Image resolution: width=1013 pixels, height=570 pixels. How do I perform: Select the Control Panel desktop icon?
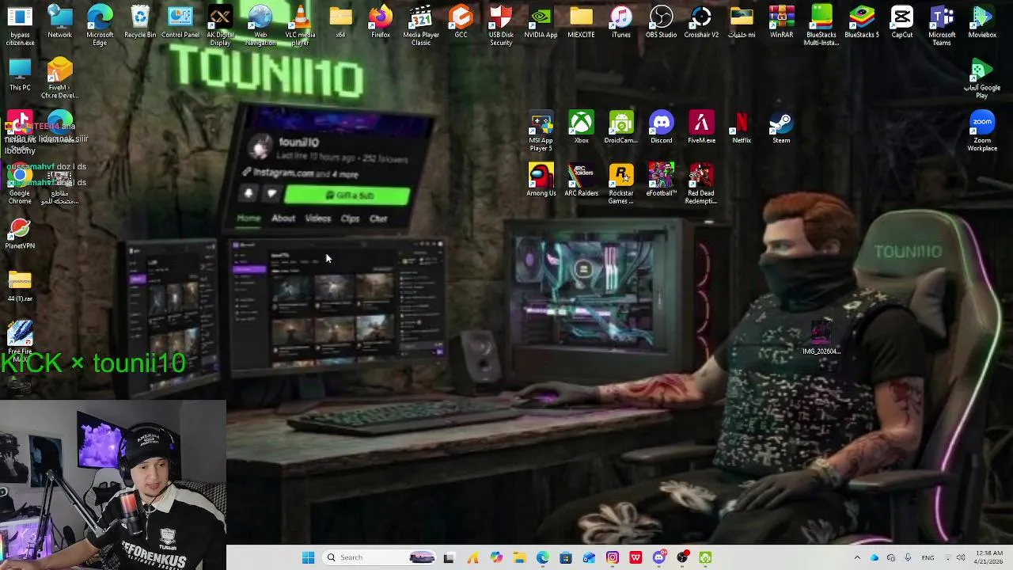(x=180, y=21)
